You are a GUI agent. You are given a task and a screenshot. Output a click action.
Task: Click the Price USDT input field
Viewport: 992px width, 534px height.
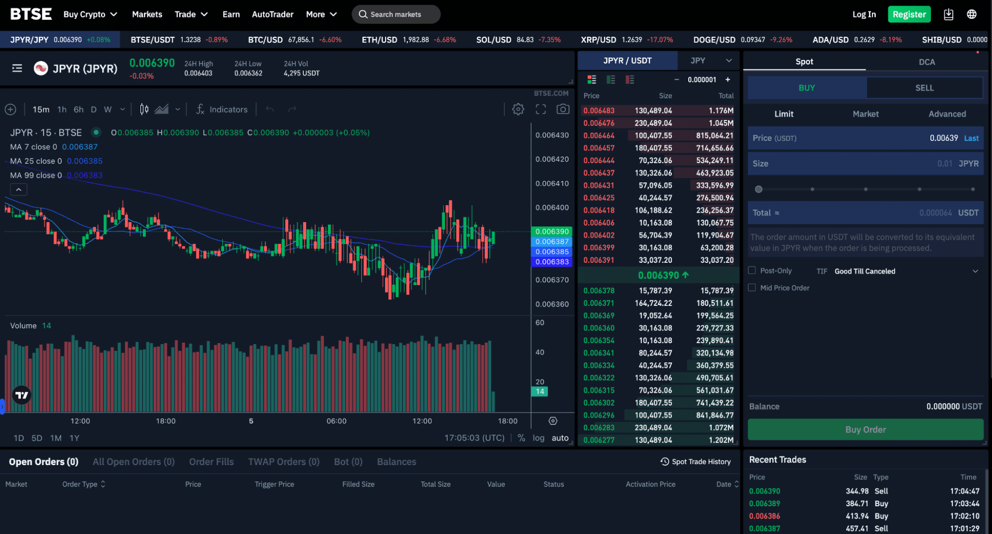pos(865,138)
